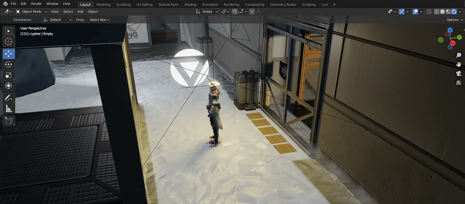The image size is (465, 204).
Task: Switch to Scripting workspace tab
Action: (309, 5)
